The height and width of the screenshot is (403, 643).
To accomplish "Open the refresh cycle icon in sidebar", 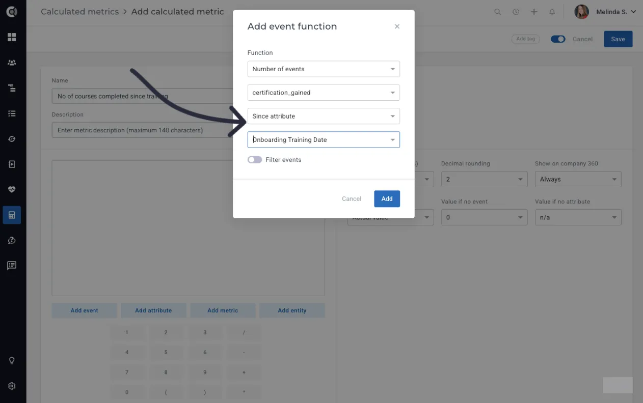I will point(12,139).
